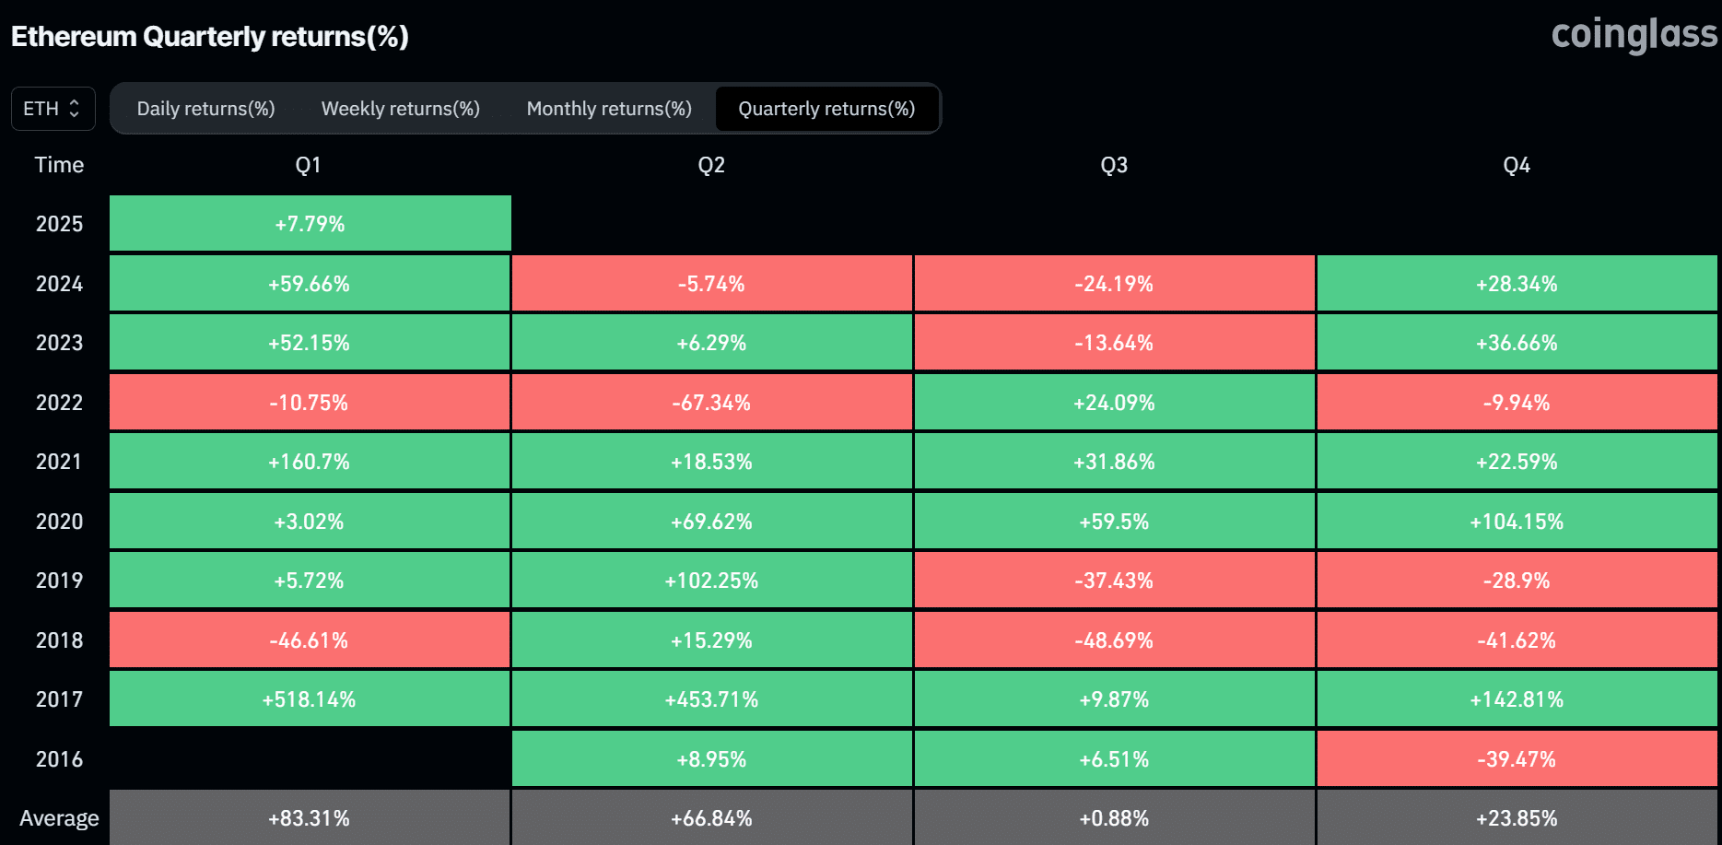Select the 2016 Q3 cell +6.51%
The image size is (1722, 845).
click(x=1115, y=758)
